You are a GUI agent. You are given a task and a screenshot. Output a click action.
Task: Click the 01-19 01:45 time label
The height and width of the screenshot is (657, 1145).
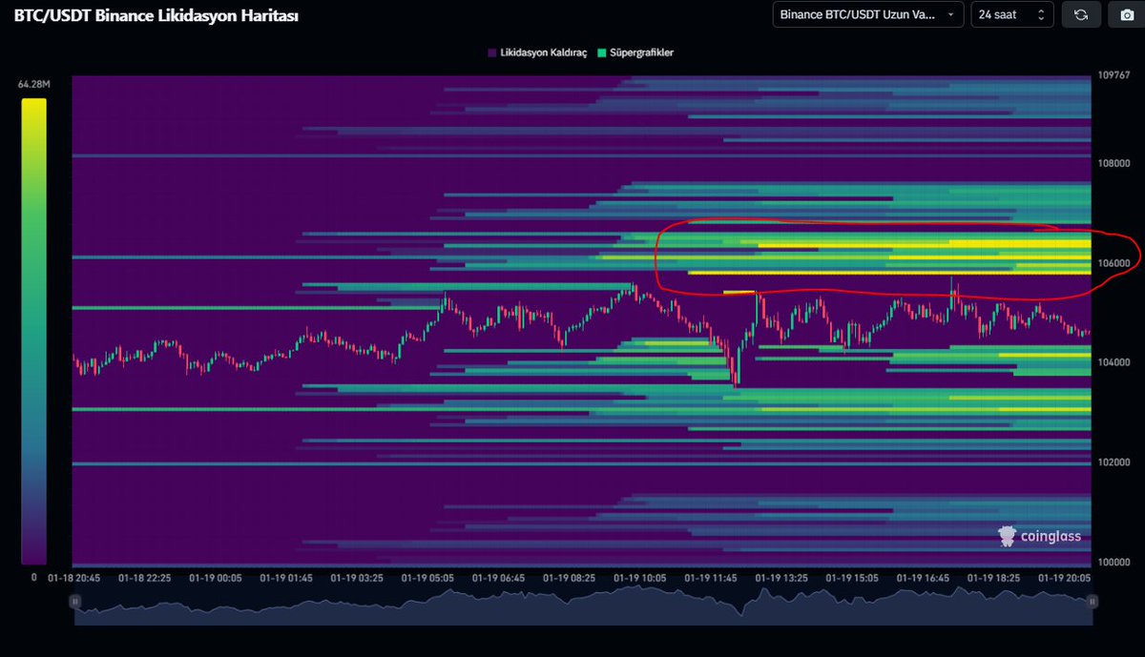286,578
